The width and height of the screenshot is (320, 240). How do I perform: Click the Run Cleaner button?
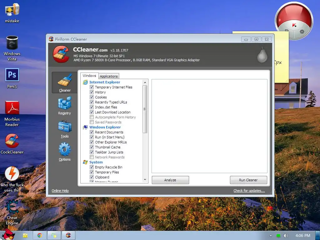tap(248, 180)
